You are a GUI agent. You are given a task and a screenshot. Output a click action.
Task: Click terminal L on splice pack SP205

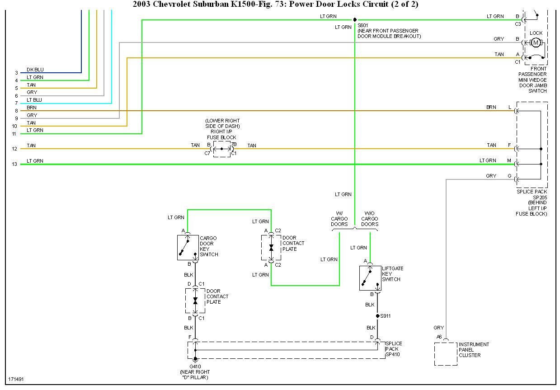tap(510, 107)
